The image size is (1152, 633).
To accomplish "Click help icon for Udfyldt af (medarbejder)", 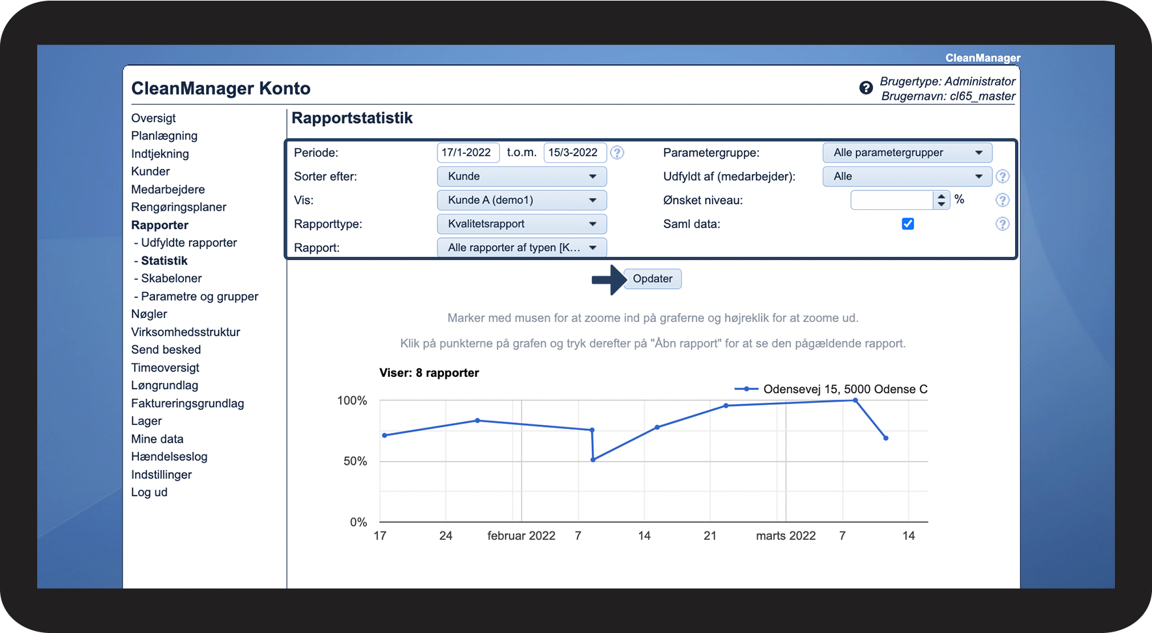I will coord(1003,177).
